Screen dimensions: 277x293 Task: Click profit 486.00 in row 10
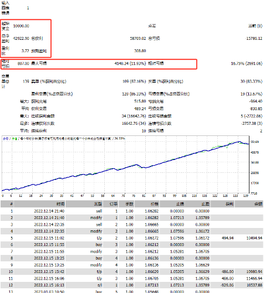228,271
